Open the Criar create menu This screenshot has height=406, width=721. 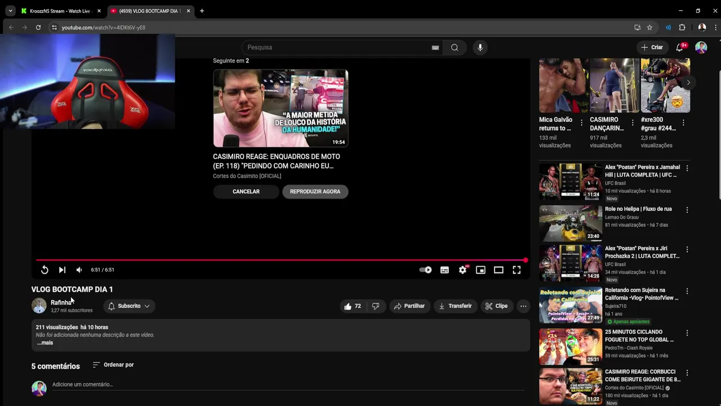pyautogui.click(x=652, y=47)
